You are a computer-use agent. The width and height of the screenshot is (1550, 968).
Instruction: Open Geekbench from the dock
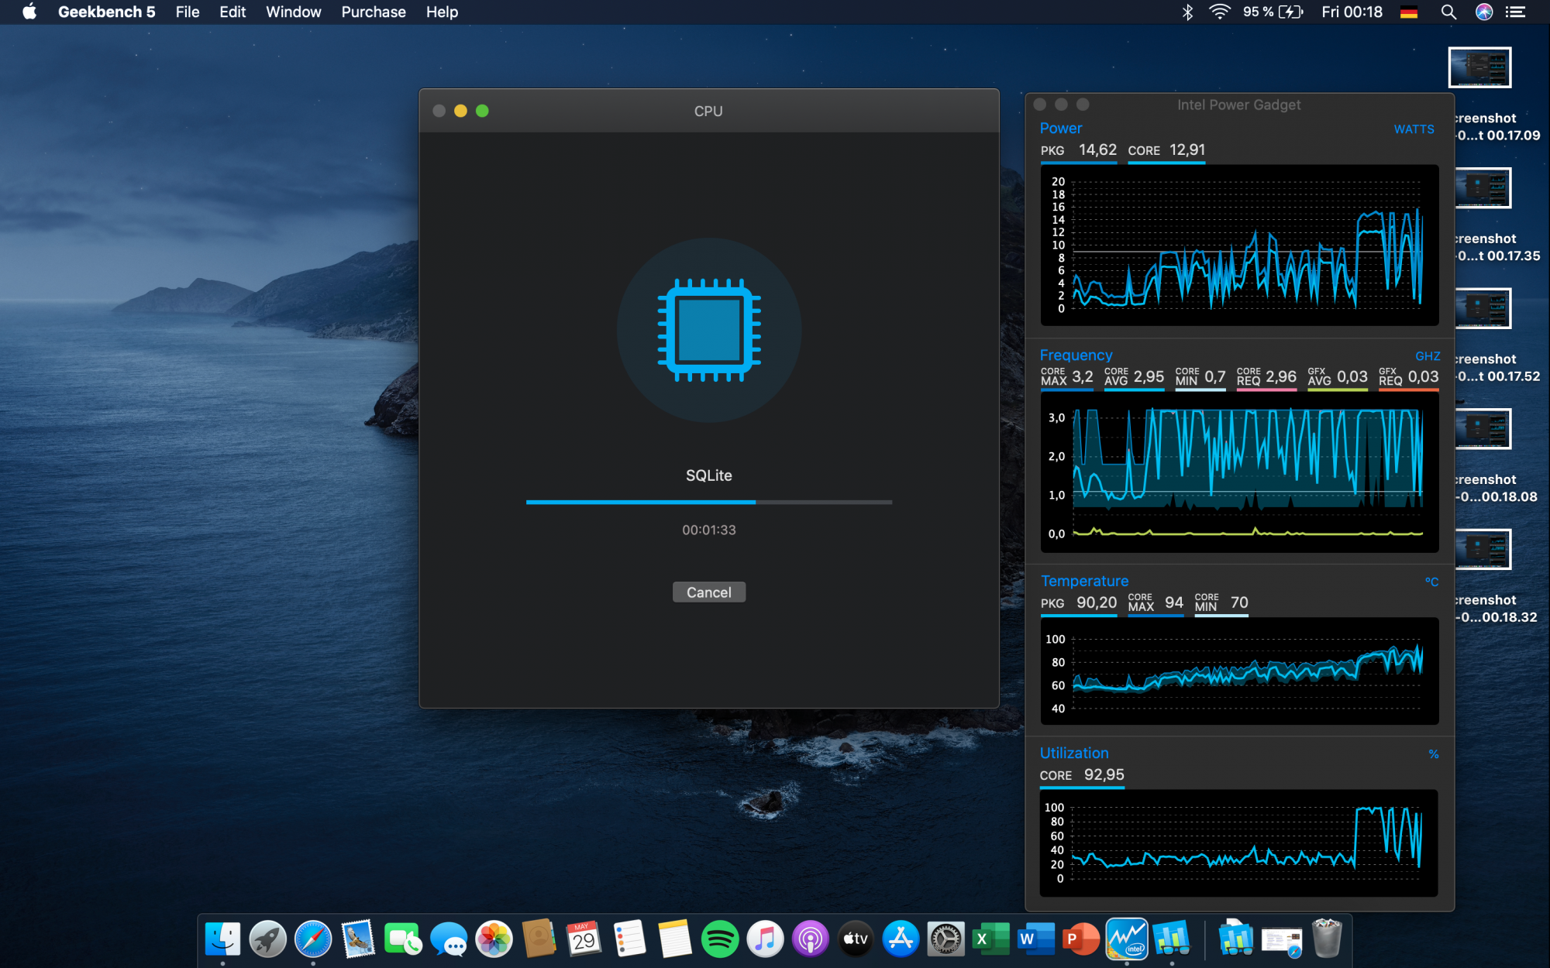tap(1171, 939)
